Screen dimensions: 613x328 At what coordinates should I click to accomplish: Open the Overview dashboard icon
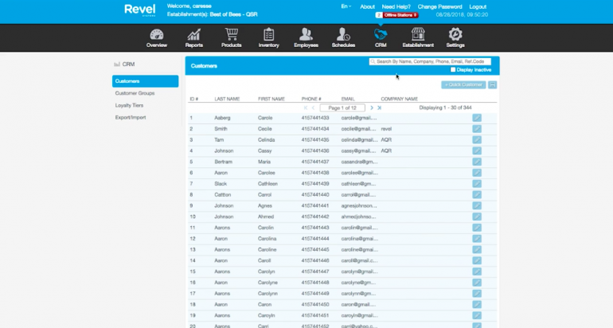tap(156, 37)
